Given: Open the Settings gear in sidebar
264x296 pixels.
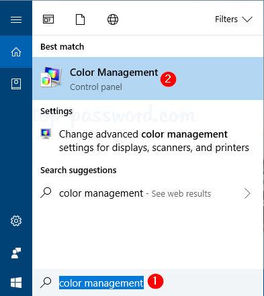Looking at the screenshot, I should 16,221.
